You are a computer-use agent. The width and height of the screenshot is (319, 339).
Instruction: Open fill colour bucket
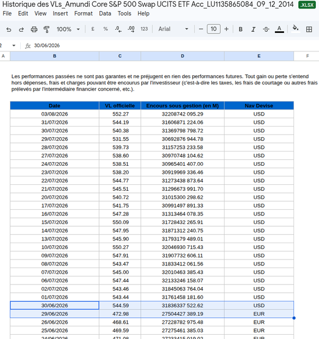(296, 28)
